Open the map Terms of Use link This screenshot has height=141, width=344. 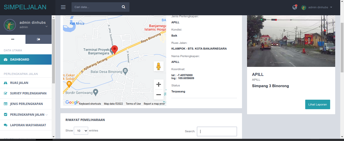click(x=133, y=104)
